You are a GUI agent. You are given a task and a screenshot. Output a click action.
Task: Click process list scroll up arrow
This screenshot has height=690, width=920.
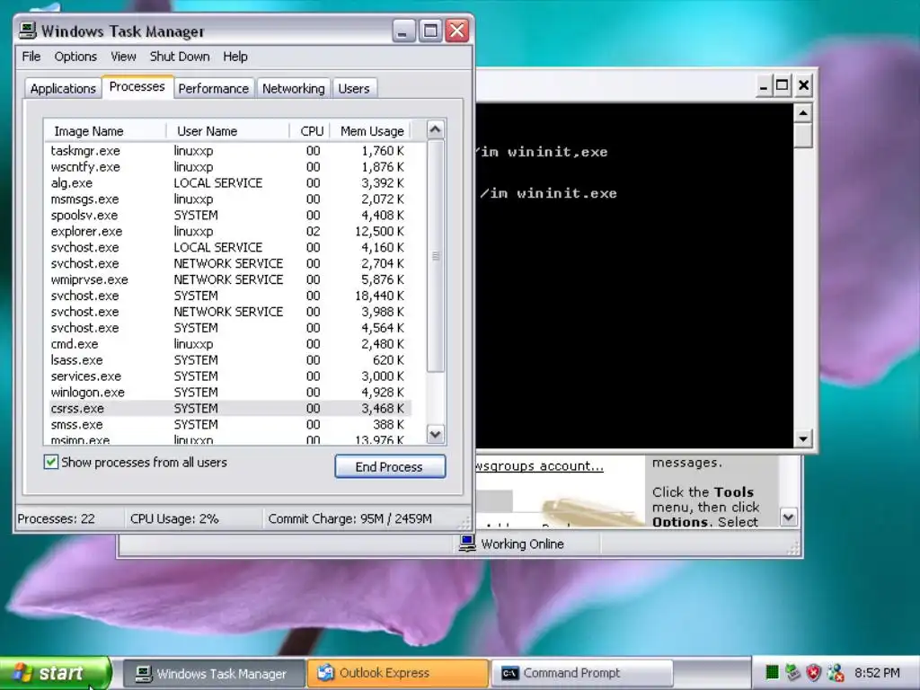436,129
